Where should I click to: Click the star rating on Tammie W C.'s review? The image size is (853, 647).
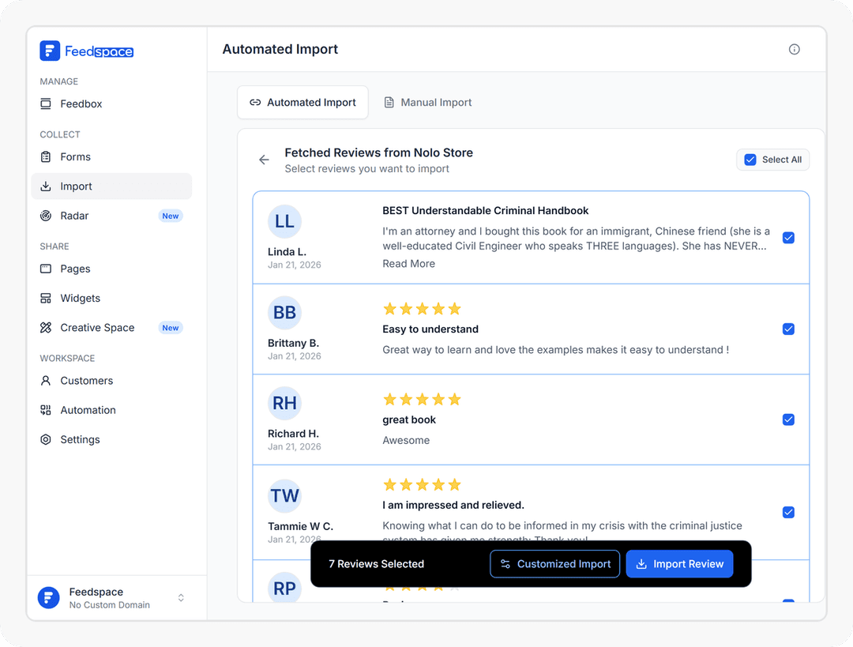coord(422,485)
